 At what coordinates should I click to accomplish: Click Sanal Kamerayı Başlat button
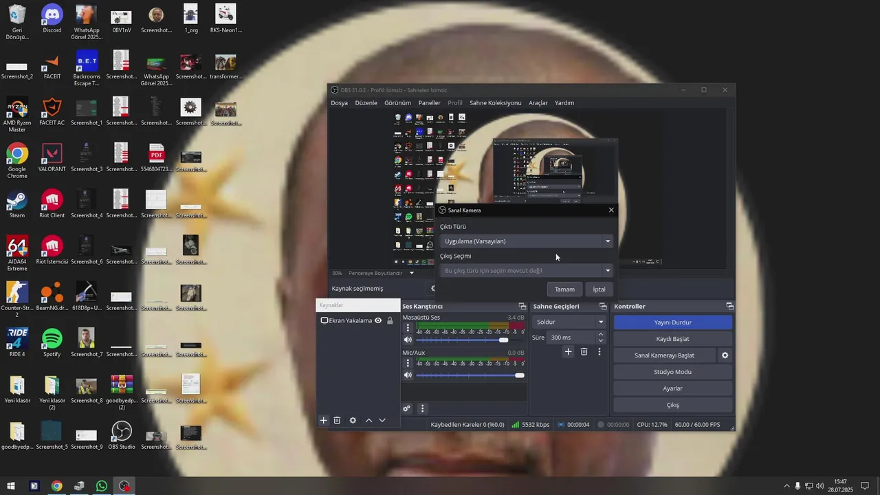(x=664, y=355)
